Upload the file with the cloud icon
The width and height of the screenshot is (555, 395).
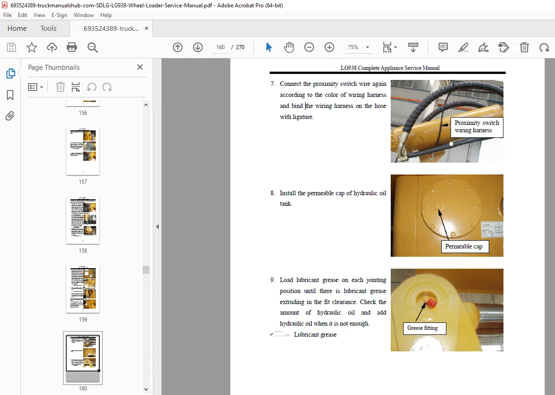(52, 47)
